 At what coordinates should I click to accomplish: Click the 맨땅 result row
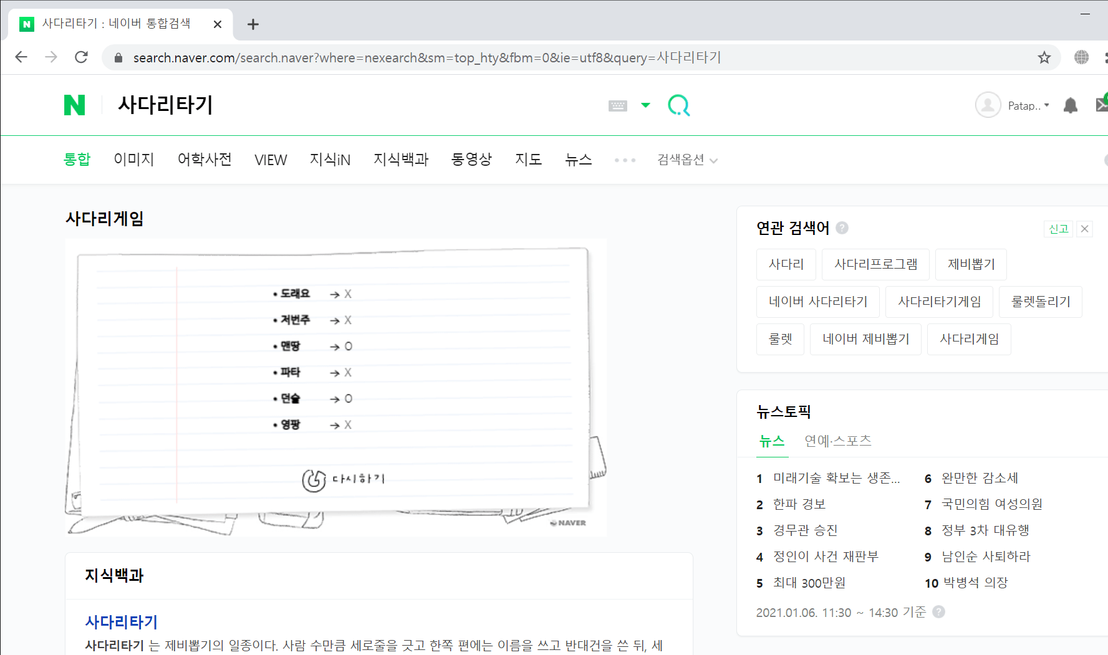[x=312, y=346]
